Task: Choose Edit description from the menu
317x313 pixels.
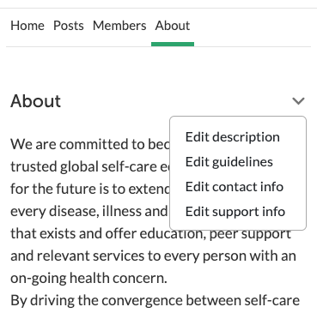Action: coord(233,137)
